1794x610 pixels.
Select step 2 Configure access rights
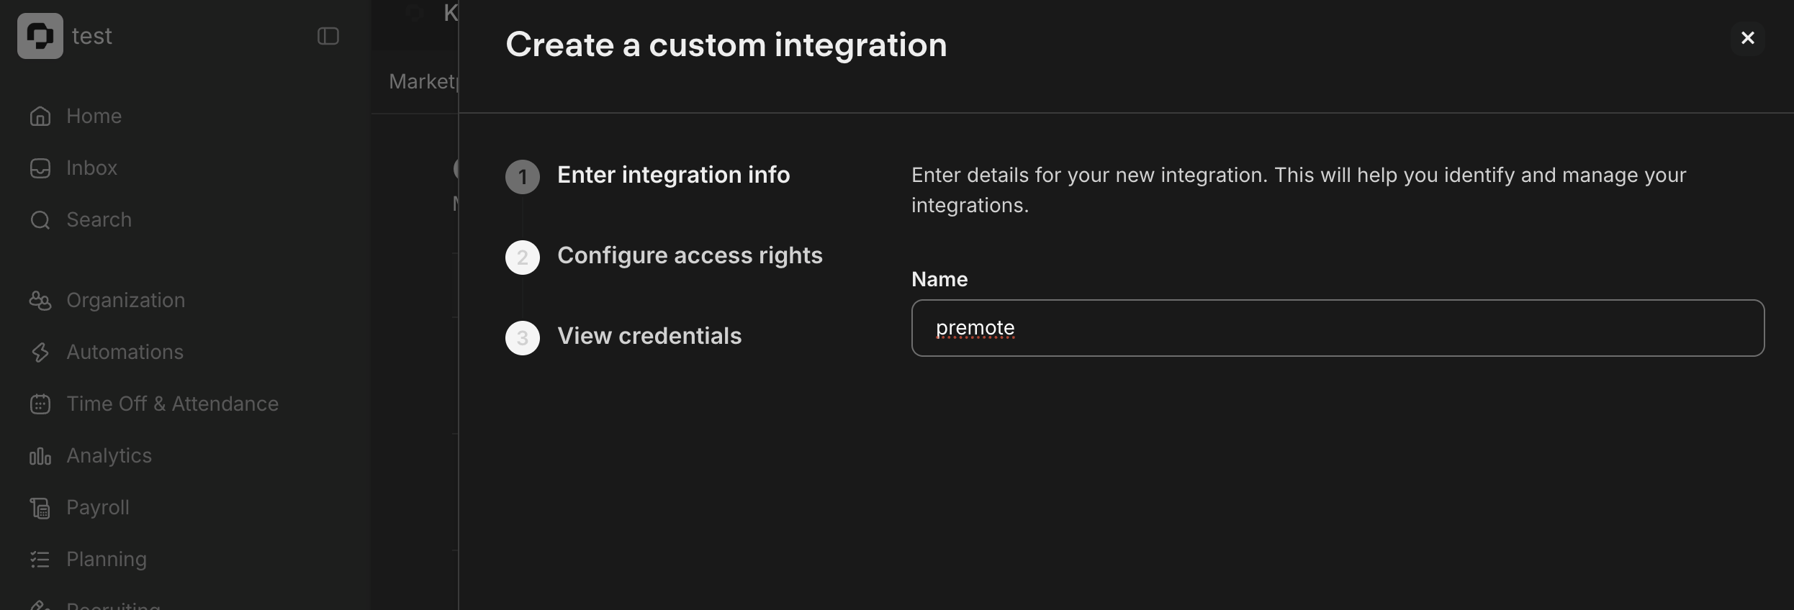[689, 255]
